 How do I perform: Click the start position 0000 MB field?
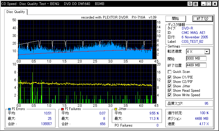click(196, 58)
